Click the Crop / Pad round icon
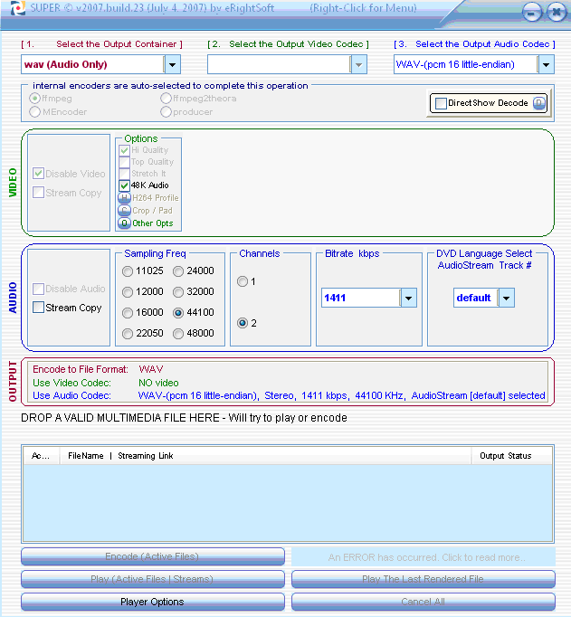The width and height of the screenshot is (571, 617). pyautogui.click(x=124, y=211)
